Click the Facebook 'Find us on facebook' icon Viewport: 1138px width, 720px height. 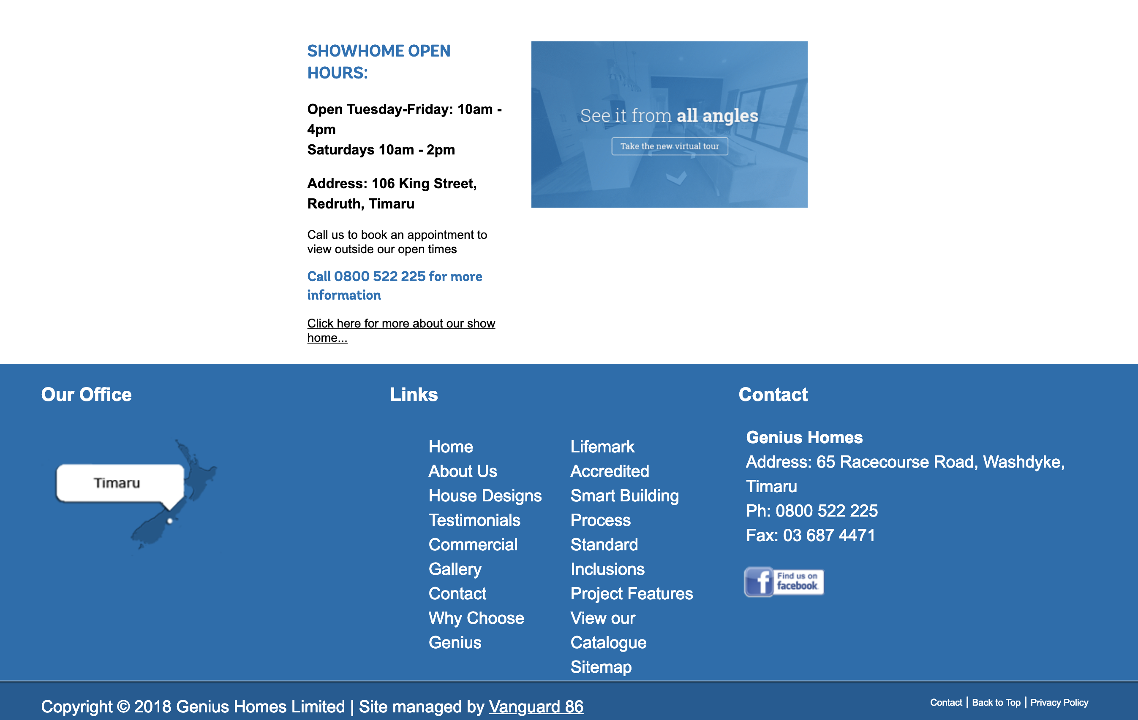point(784,582)
